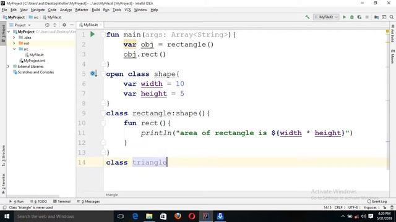
Task: Select MyProject.iml in project tree
Action: point(32,60)
